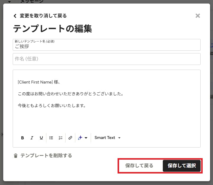Expand the AI sparkle dropdown arrow
The height and width of the screenshot is (185, 213).
tap(86, 138)
